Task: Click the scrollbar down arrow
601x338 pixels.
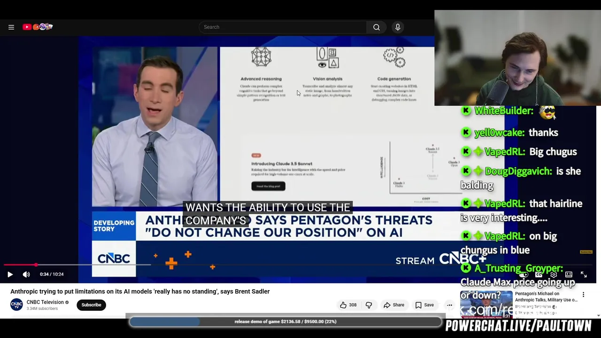Action: [x=598, y=315]
